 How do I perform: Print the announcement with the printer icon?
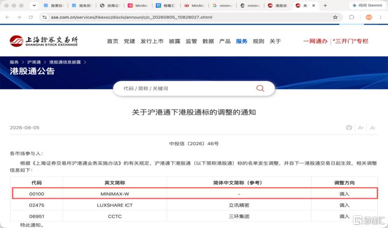[349, 127]
